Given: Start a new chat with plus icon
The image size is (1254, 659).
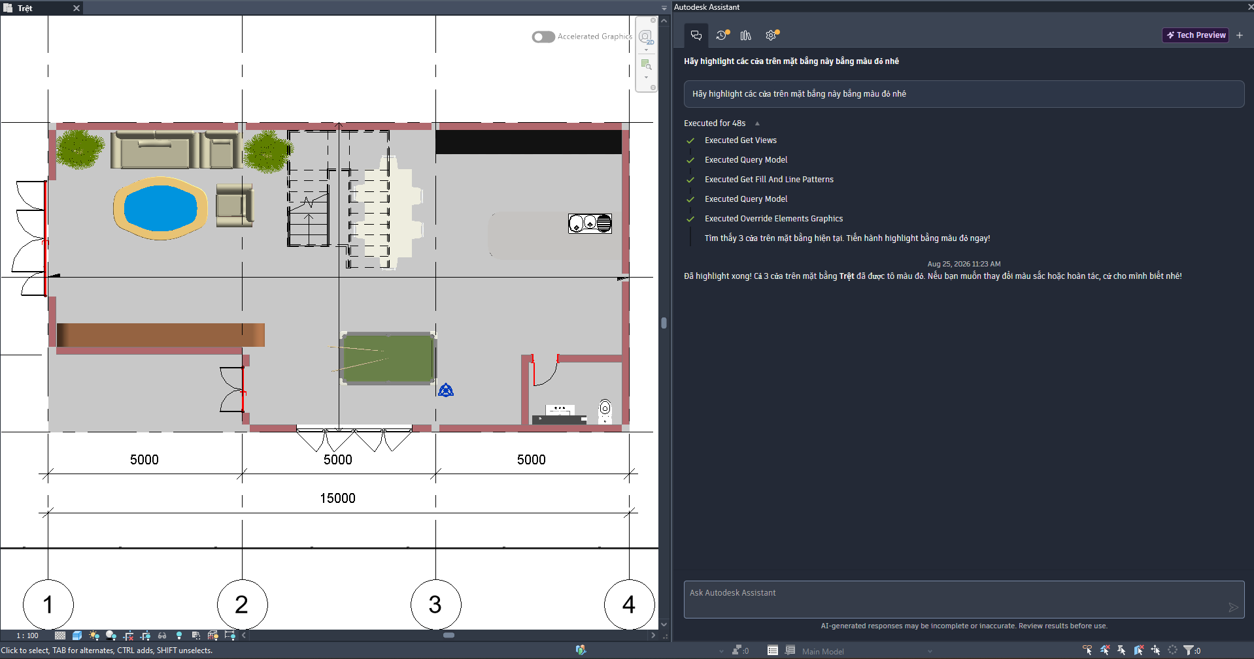Looking at the screenshot, I should 1240,35.
